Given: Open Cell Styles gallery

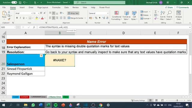Looking at the screenshot, I should click(134, 16).
